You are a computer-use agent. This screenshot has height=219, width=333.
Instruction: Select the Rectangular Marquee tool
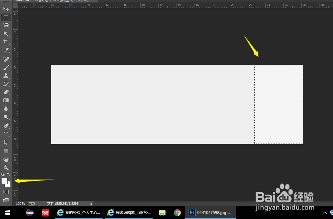6,17
